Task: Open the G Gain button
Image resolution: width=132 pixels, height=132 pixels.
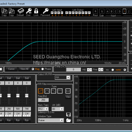Action: click(102, 11)
